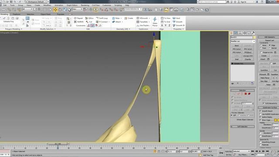Viewport: 279px width, 157px height.
Task: Open the key mode Selected dropdown
Action: 242,151
